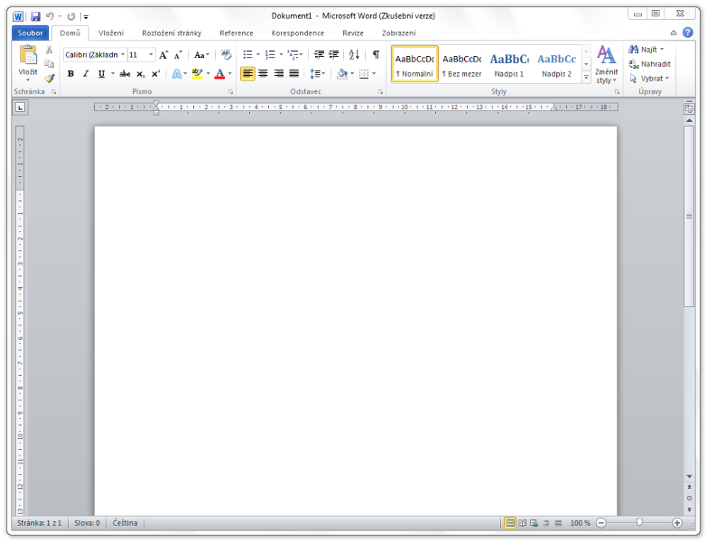Screen dimensions: 707x542
Task: Click the Superscript icon
Action: tap(155, 74)
